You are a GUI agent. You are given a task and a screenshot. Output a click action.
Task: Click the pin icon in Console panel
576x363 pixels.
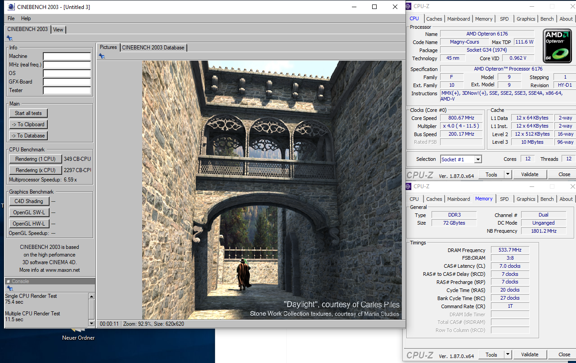9,288
